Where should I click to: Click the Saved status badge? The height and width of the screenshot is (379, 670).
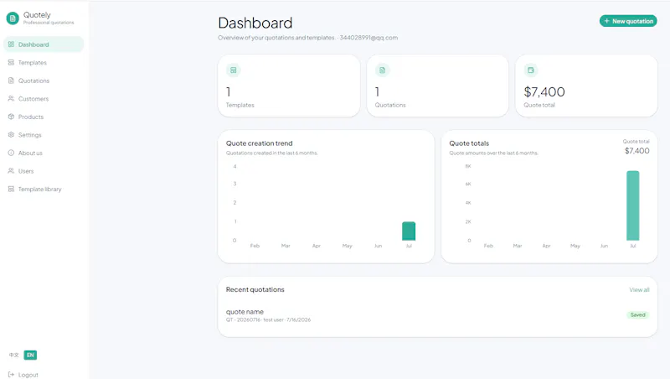point(637,314)
